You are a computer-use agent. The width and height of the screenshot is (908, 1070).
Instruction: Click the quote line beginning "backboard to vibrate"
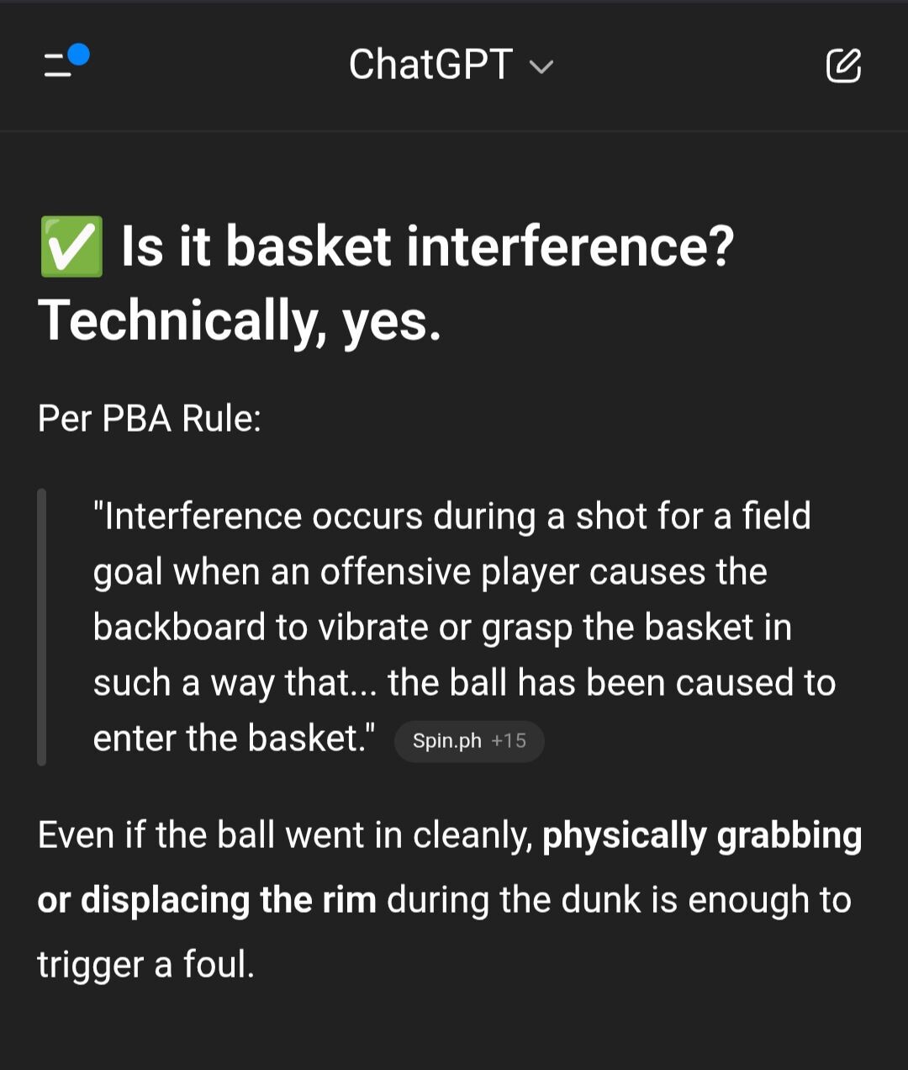pos(442,628)
